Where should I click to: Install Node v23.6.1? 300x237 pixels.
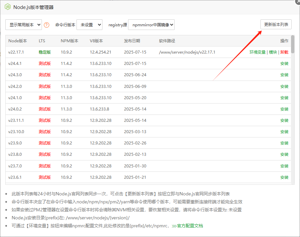click(x=284, y=177)
